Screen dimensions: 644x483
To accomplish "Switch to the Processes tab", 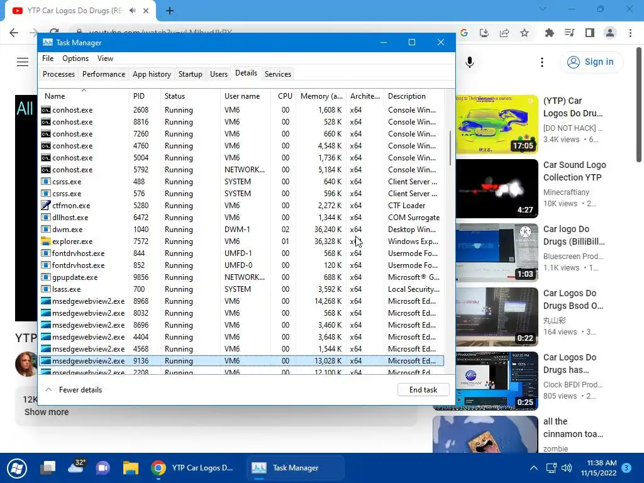I will point(58,74).
